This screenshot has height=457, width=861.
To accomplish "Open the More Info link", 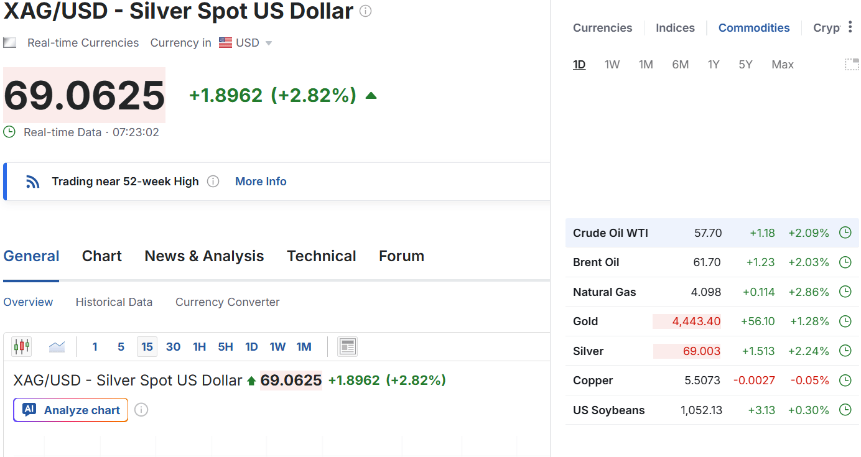I will point(261,182).
